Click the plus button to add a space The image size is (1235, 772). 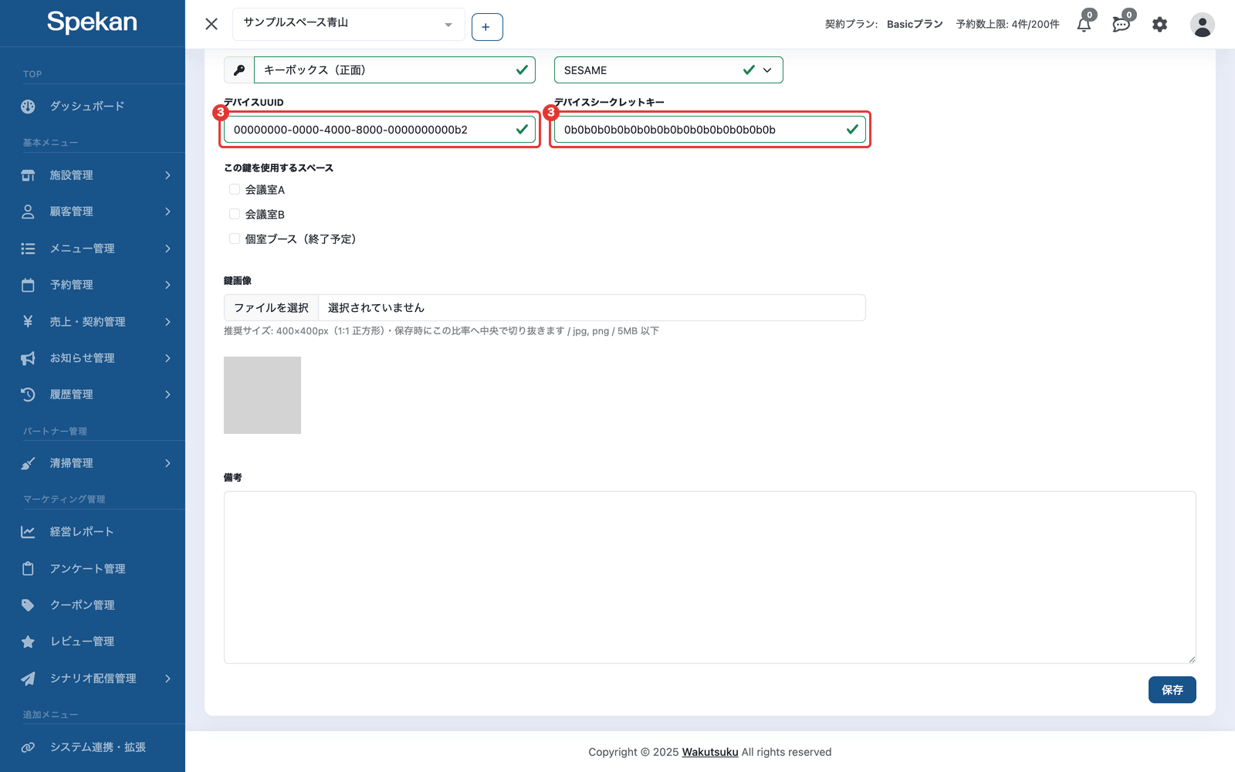(x=487, y=27)
